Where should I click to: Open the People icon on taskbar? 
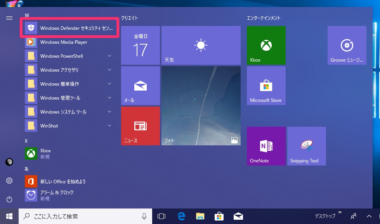pos(354,216)
